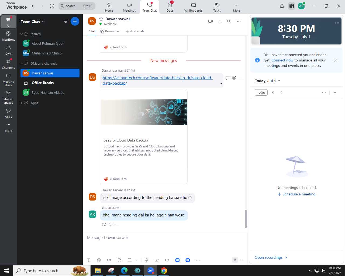345x276 pixels.
Task: Go back with the navigation arrow
Action: 33,6
